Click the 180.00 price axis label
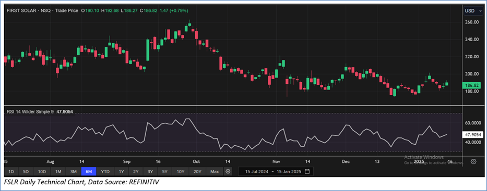487x191 pixels. click(471, 91)
